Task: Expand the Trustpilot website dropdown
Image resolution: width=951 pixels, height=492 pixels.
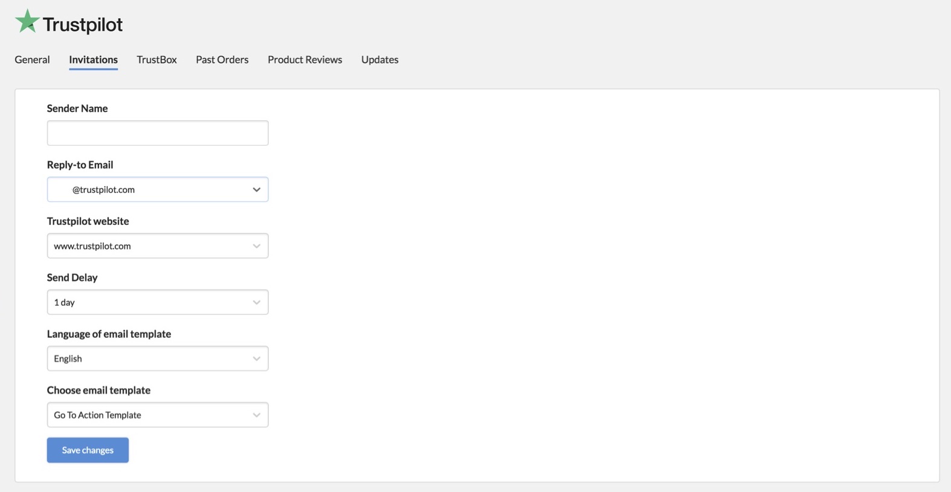Action: click(158, 246)
